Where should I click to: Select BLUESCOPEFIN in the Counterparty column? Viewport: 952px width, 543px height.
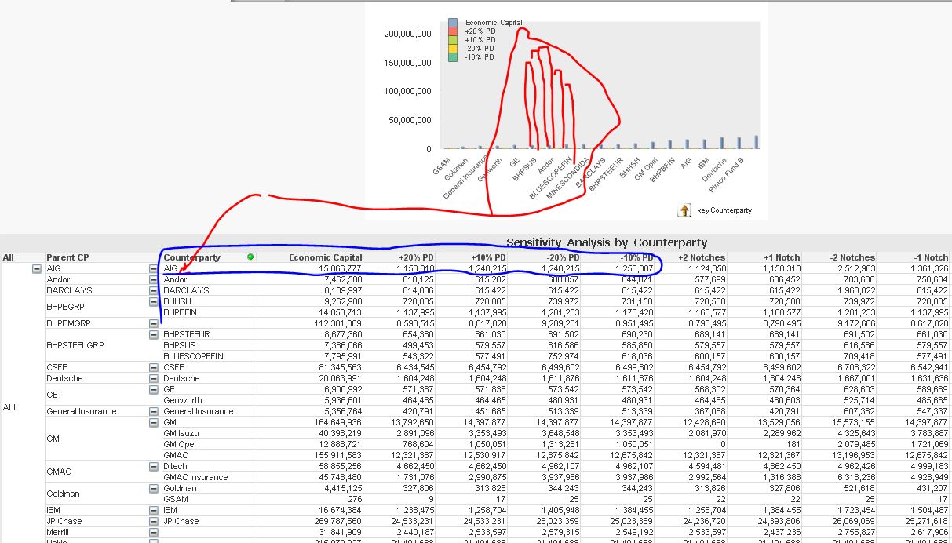pos(194,356)
